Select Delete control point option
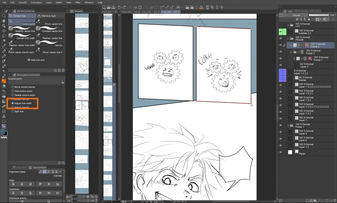The width and height of the screenshot is (337, 203). tap(23, 95)
